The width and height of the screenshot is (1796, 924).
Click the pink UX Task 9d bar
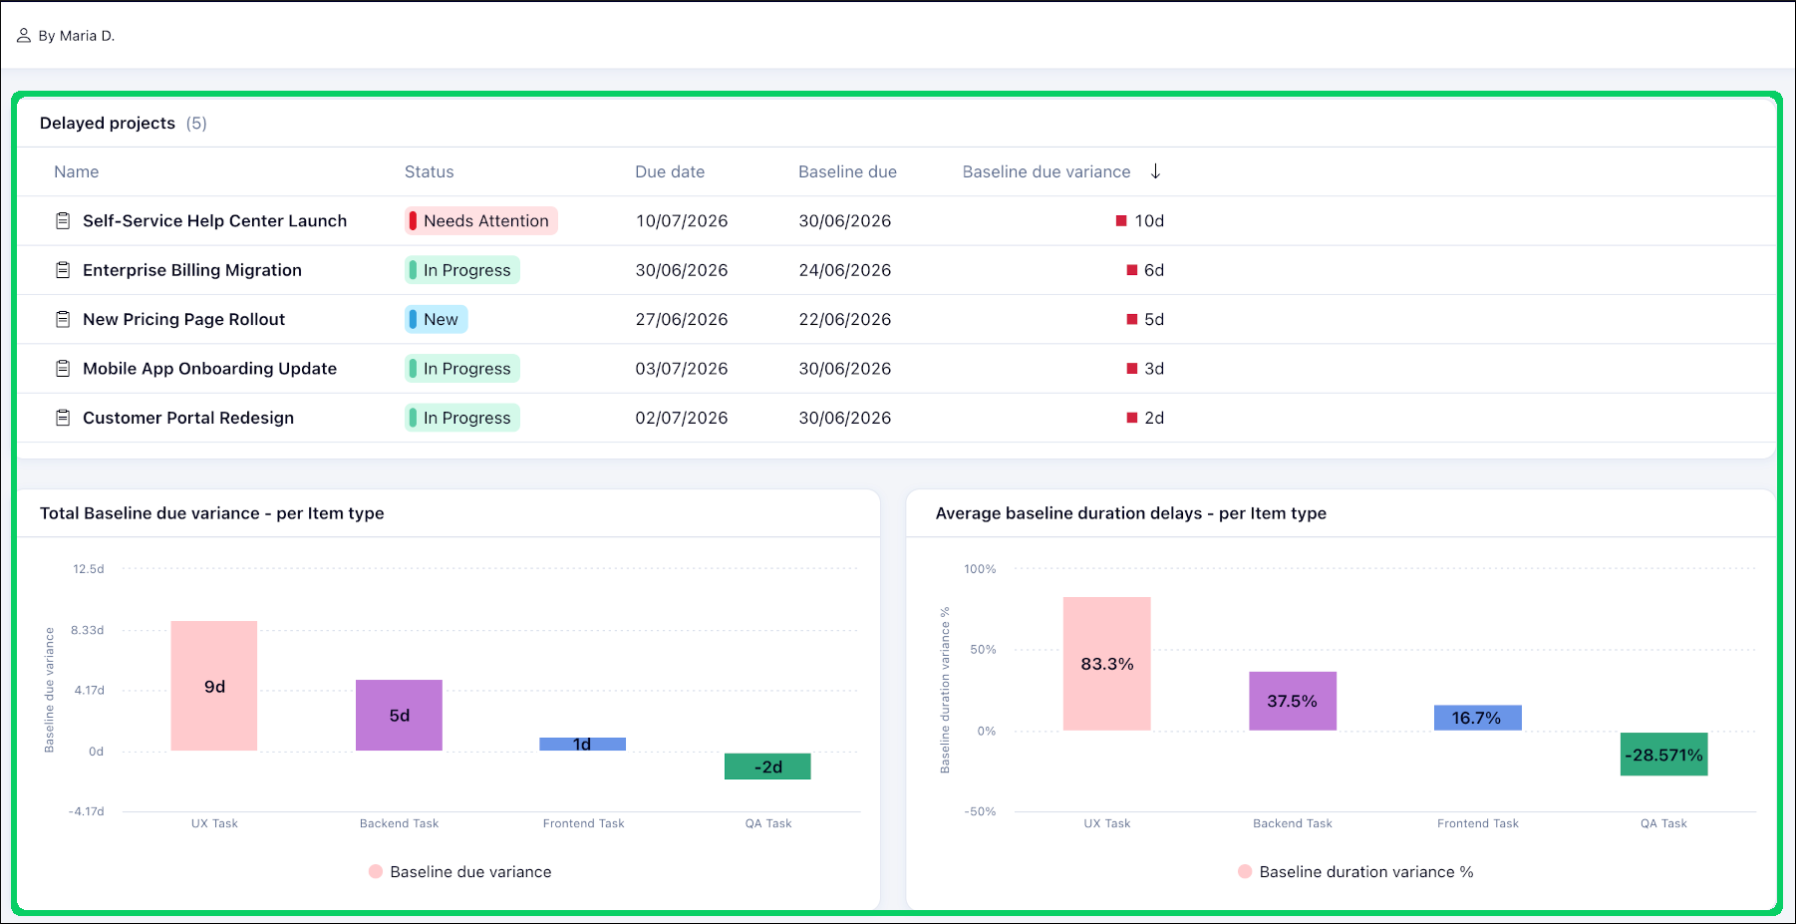coord(214,686)
